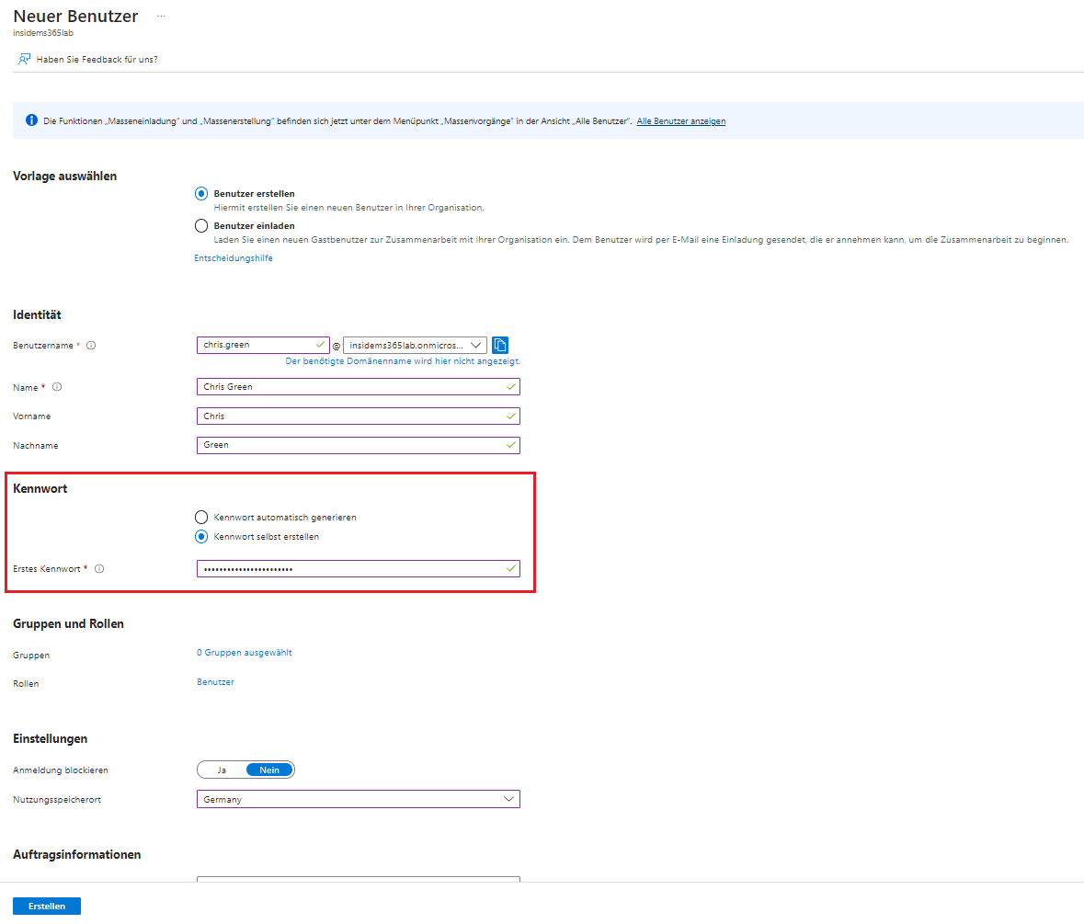Open the ellipsis menu beside Neuer Benutzer
Image resolution: width=1084 pixels, height=924 pixels.
pos(161,17)
